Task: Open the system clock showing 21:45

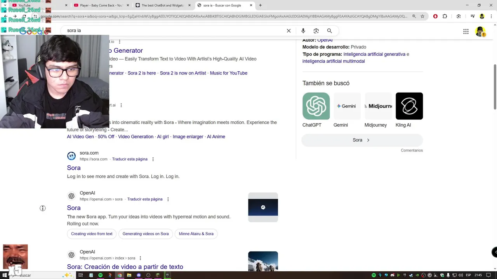Action: [478, 275]
